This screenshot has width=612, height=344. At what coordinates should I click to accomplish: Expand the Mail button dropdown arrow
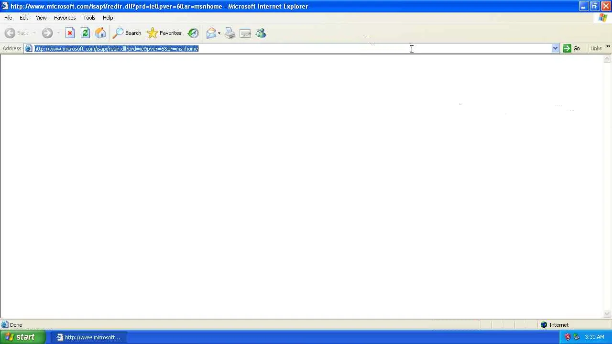(219, 33)
